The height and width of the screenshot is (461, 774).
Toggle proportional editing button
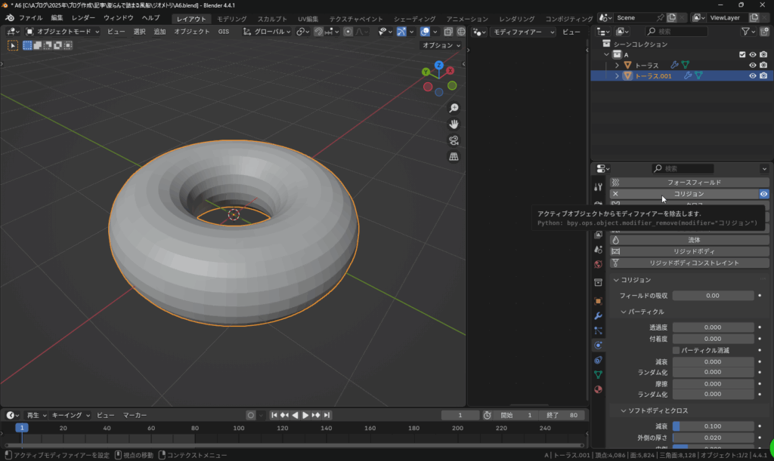click(x=348, y=32)
